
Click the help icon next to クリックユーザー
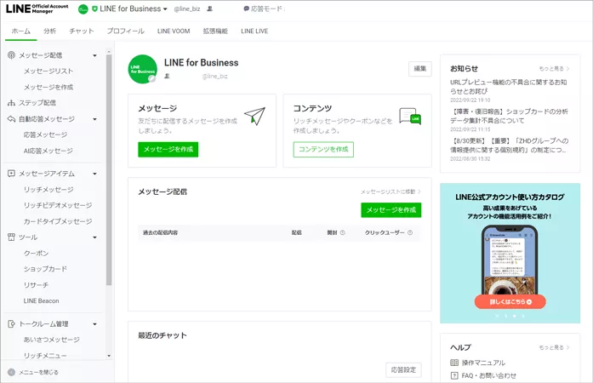coord(414,232)
